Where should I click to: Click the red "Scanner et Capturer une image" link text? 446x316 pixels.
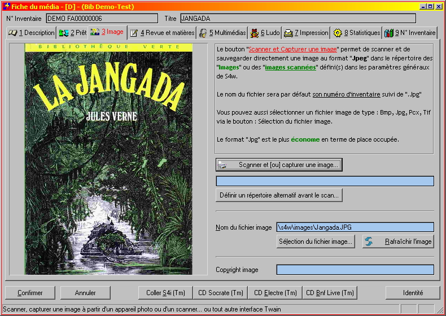coord(292,49)
